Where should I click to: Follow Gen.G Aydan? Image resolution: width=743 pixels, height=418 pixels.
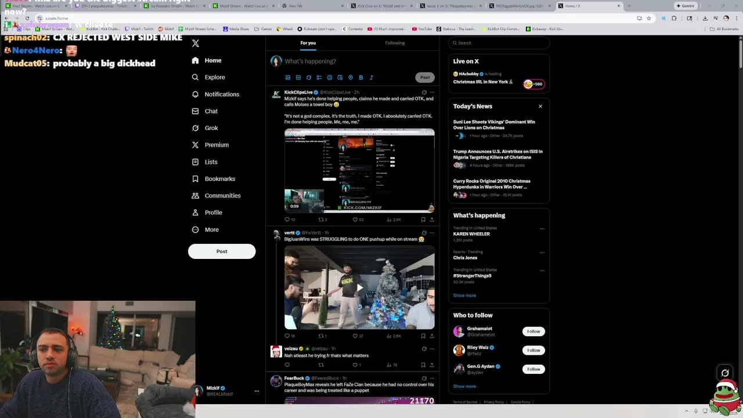[533, 369]
